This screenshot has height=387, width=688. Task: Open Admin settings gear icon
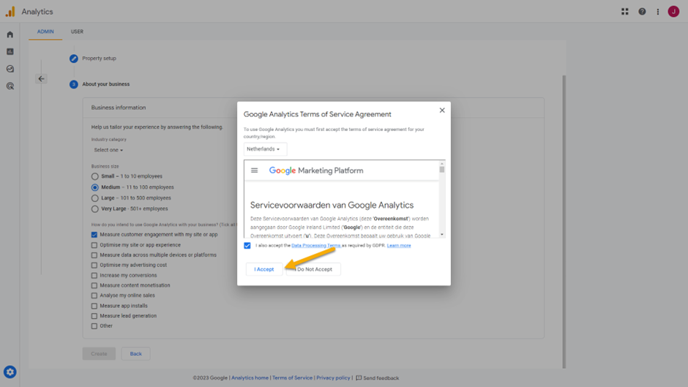[x=10, y=372]
